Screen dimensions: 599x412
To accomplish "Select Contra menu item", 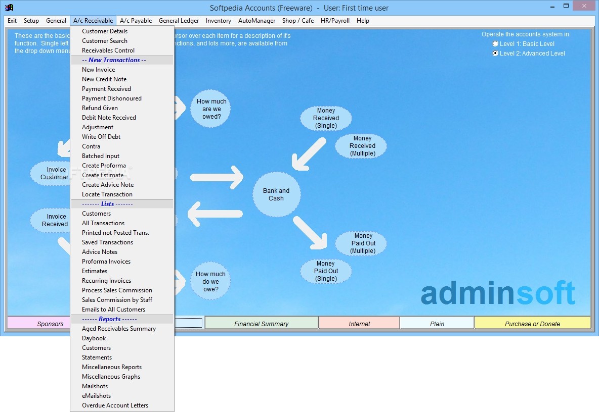I will pos(122,146).
